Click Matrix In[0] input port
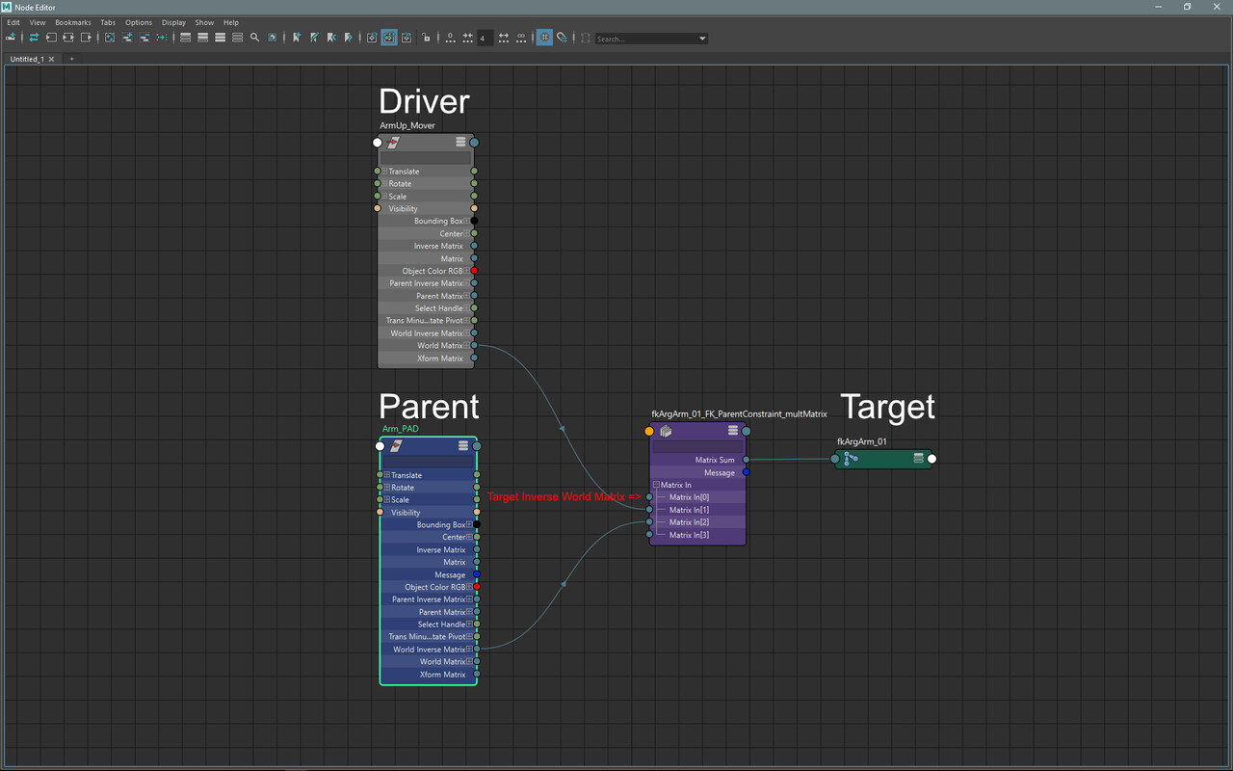Viewport: 1233px width, 771px height. click(649, 497)
